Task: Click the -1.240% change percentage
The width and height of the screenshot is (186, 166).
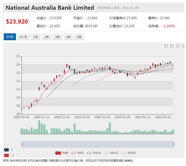Action: tap(169, 26)
